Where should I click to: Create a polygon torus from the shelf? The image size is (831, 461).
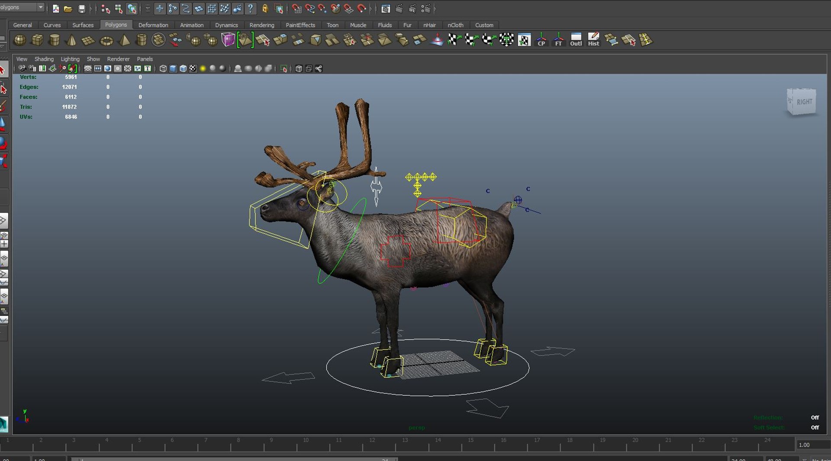pos(106,41)
